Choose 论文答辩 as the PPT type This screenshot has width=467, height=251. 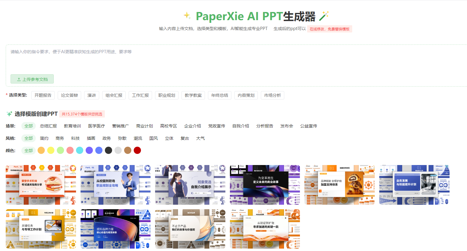point(69,95)
